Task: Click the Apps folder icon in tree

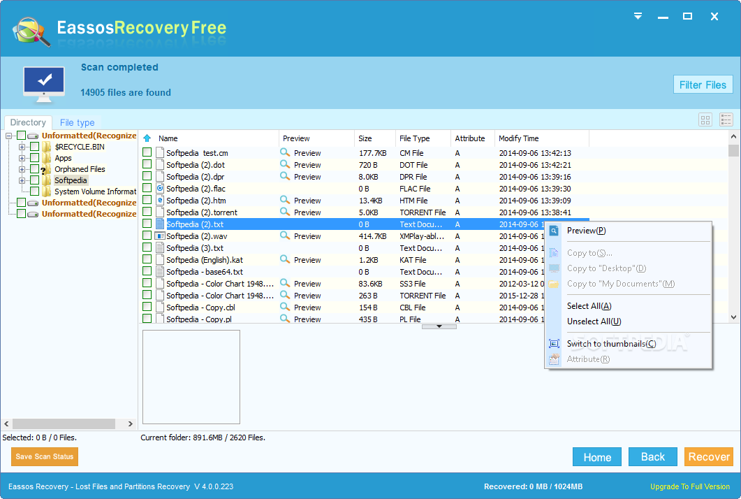Action: pyautogui.click(x=46, y=158)
